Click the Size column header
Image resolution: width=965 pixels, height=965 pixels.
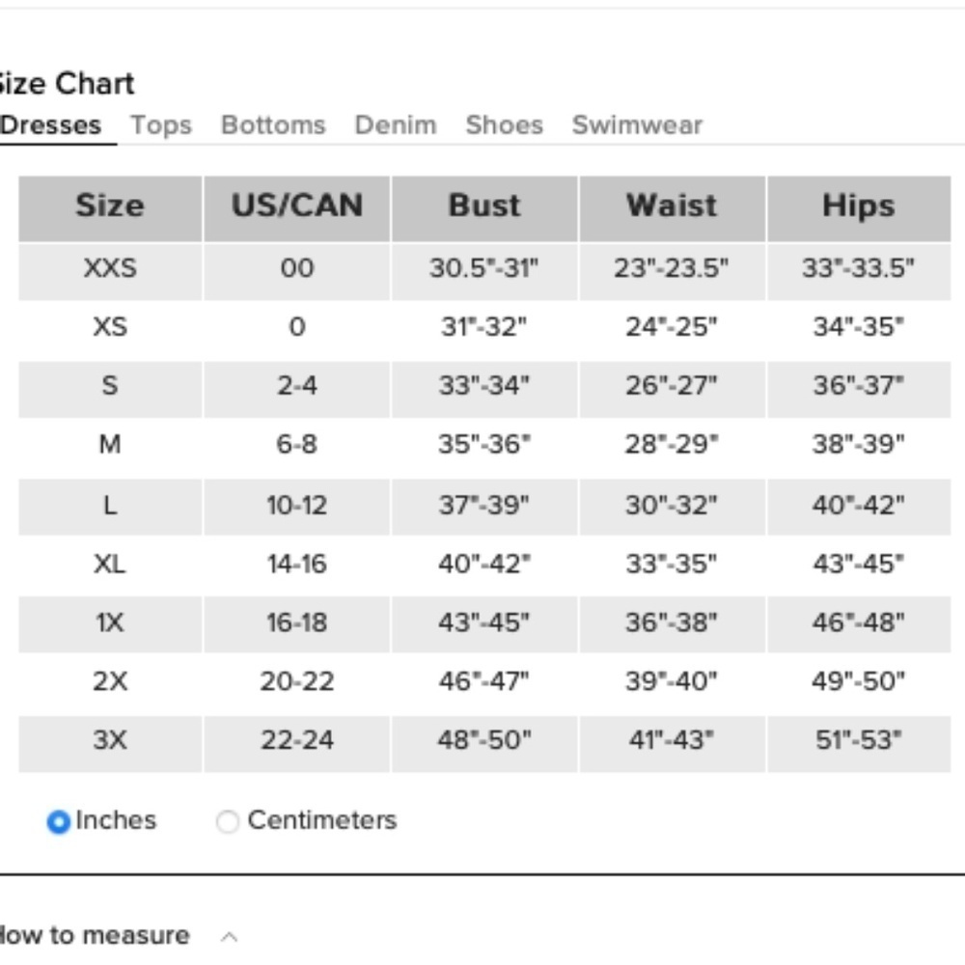tap(110, 207)
